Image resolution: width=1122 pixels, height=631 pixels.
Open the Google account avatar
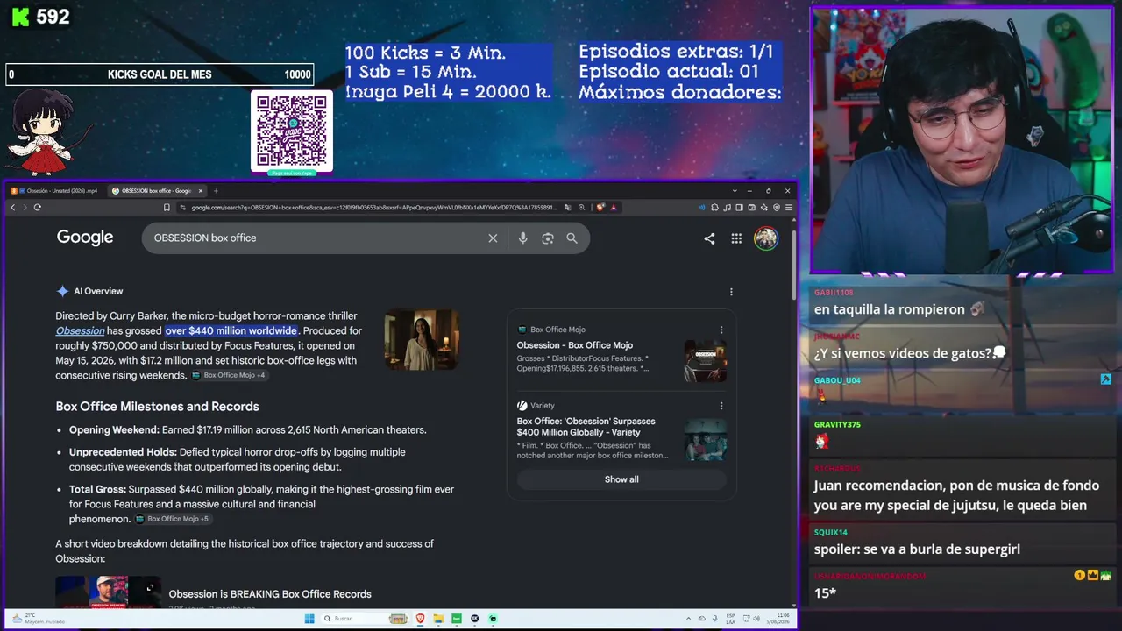pyautogui.click(x=766, y=238)
